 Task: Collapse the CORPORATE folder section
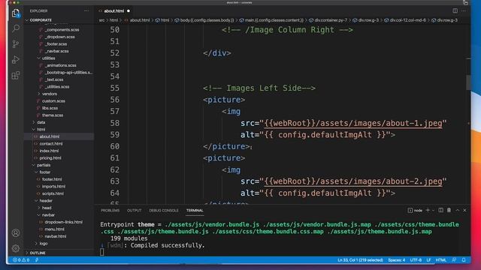coord(41,20)
